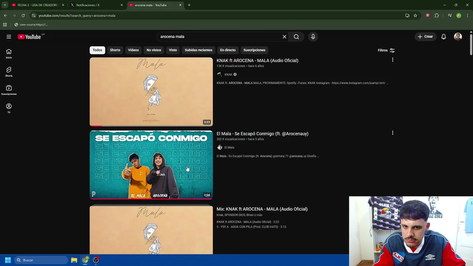
Task: Open the Filtros filter panel
Action: pos(386,50)
